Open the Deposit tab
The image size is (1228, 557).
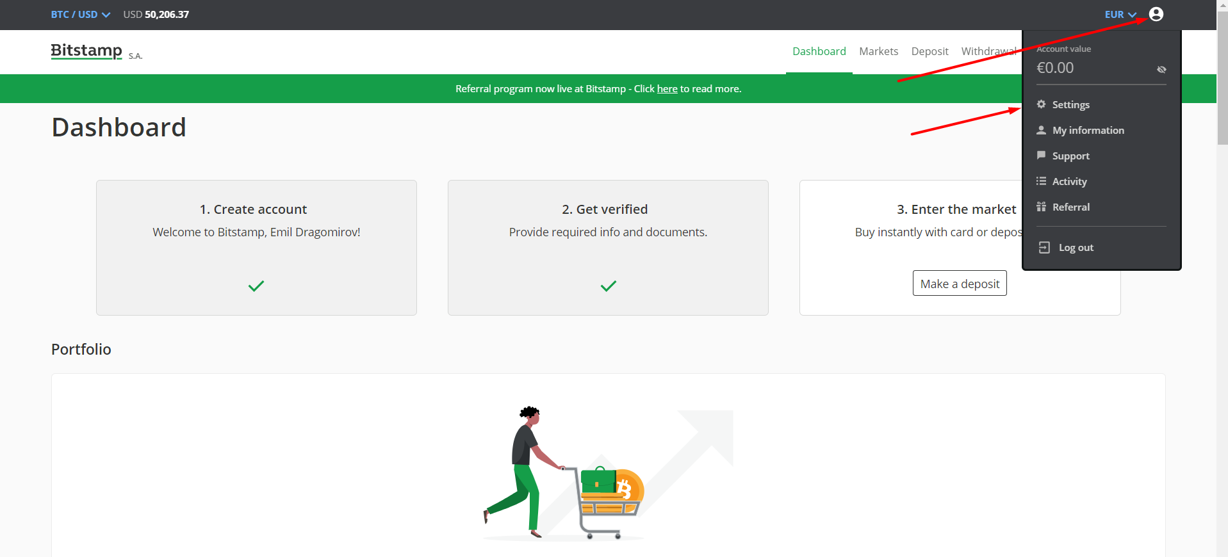tap(929, 51)
